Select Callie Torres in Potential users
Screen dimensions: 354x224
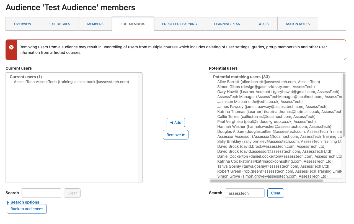point(266,117)
